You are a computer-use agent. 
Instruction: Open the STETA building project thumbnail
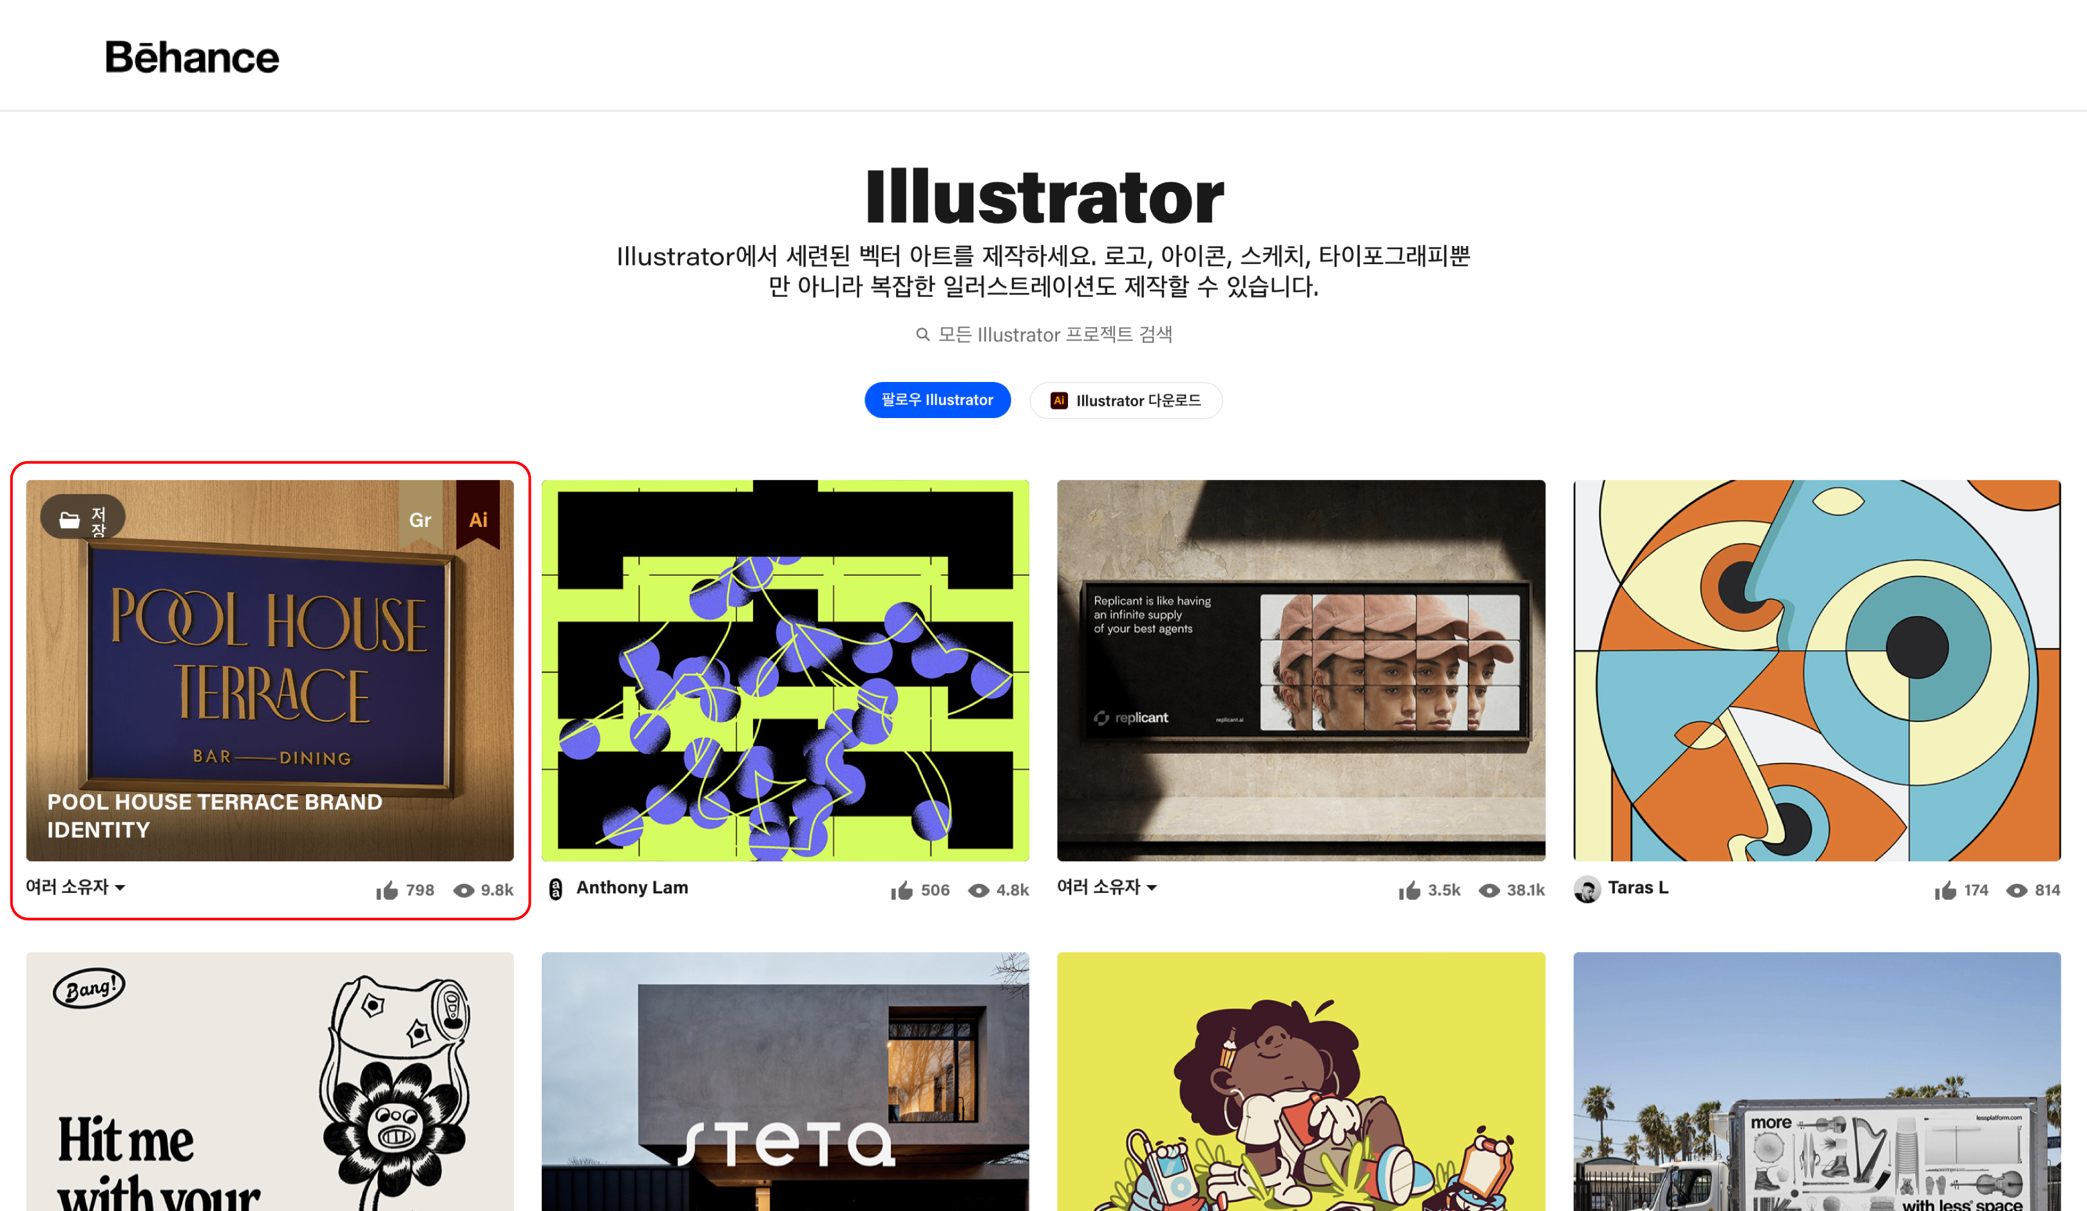pos(785,1082)
